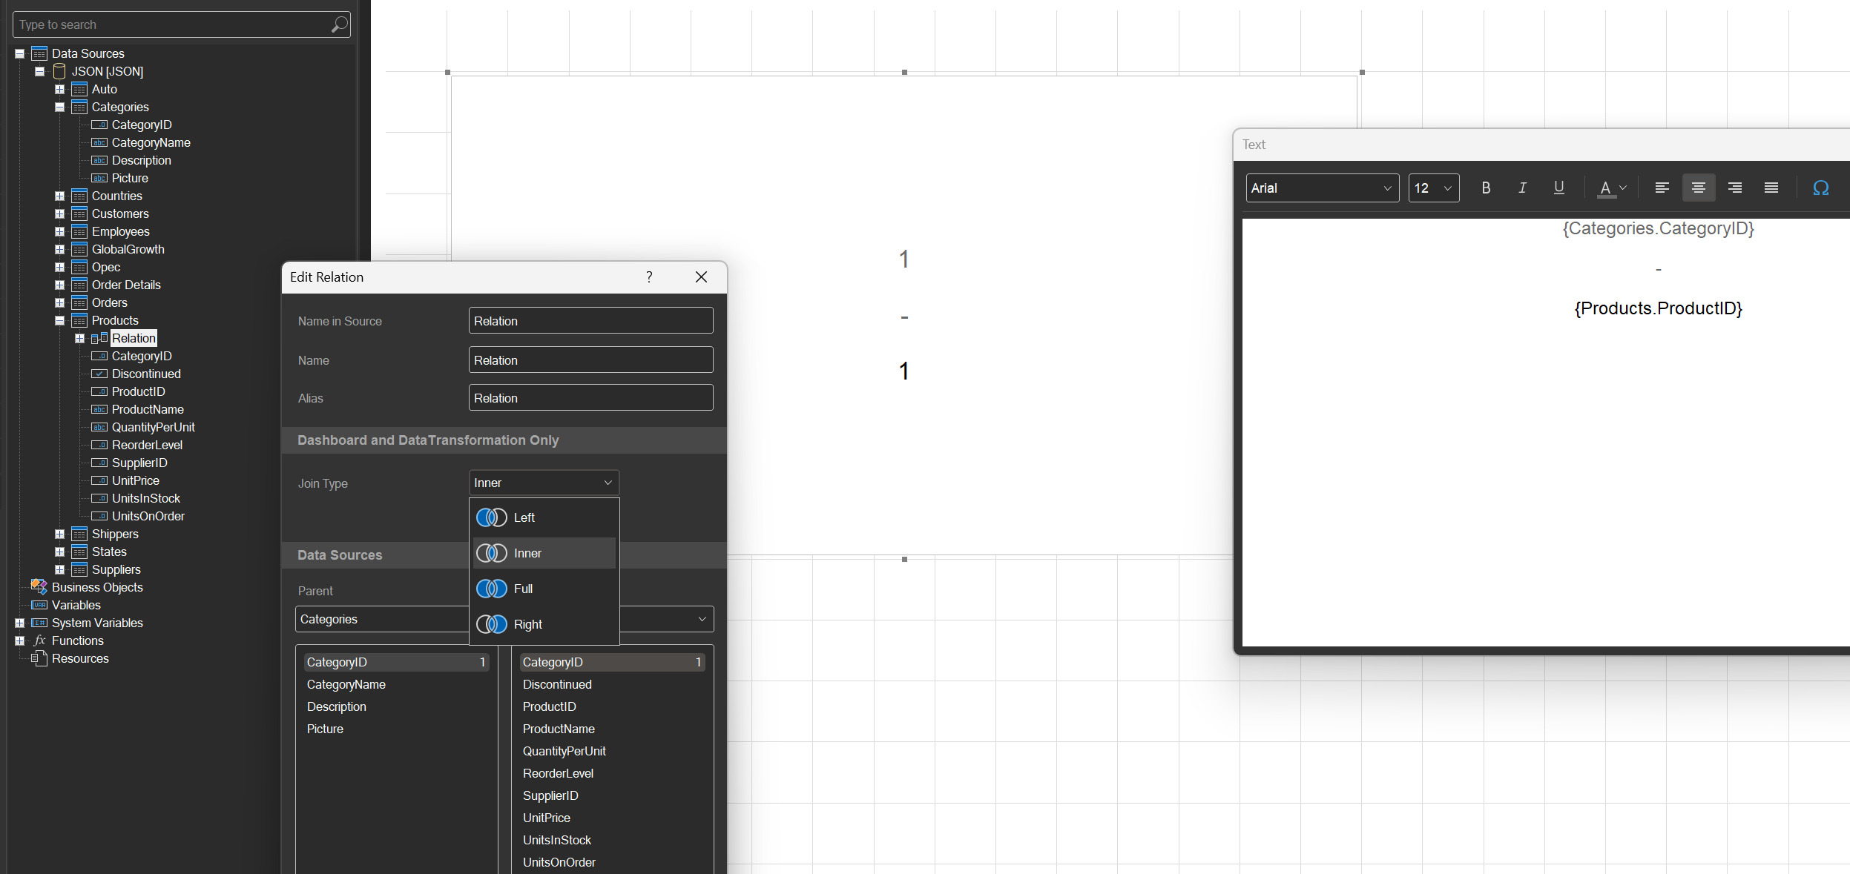
Task: Click the search magnifier icon
Action: (x=339, y=24)
